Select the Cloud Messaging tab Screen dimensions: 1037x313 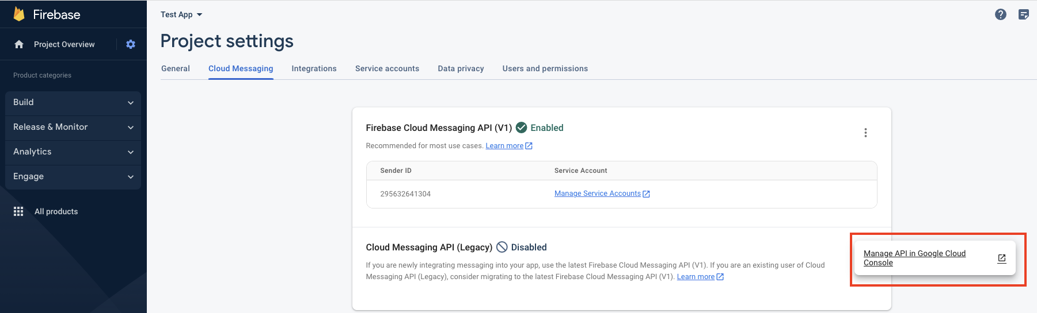pyautogui.click(x=241, y=68)
